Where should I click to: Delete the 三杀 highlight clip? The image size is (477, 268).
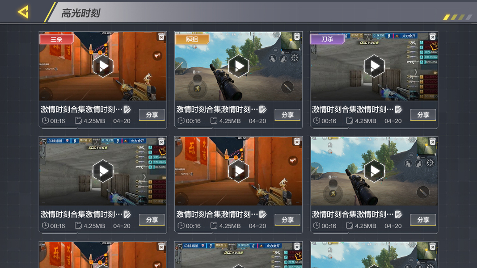161,37
